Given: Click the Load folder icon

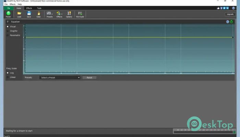Looking at the screenshot, I should coord(19,14).
